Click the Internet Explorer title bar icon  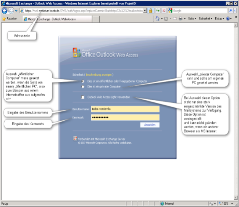(x=3, y=3)
